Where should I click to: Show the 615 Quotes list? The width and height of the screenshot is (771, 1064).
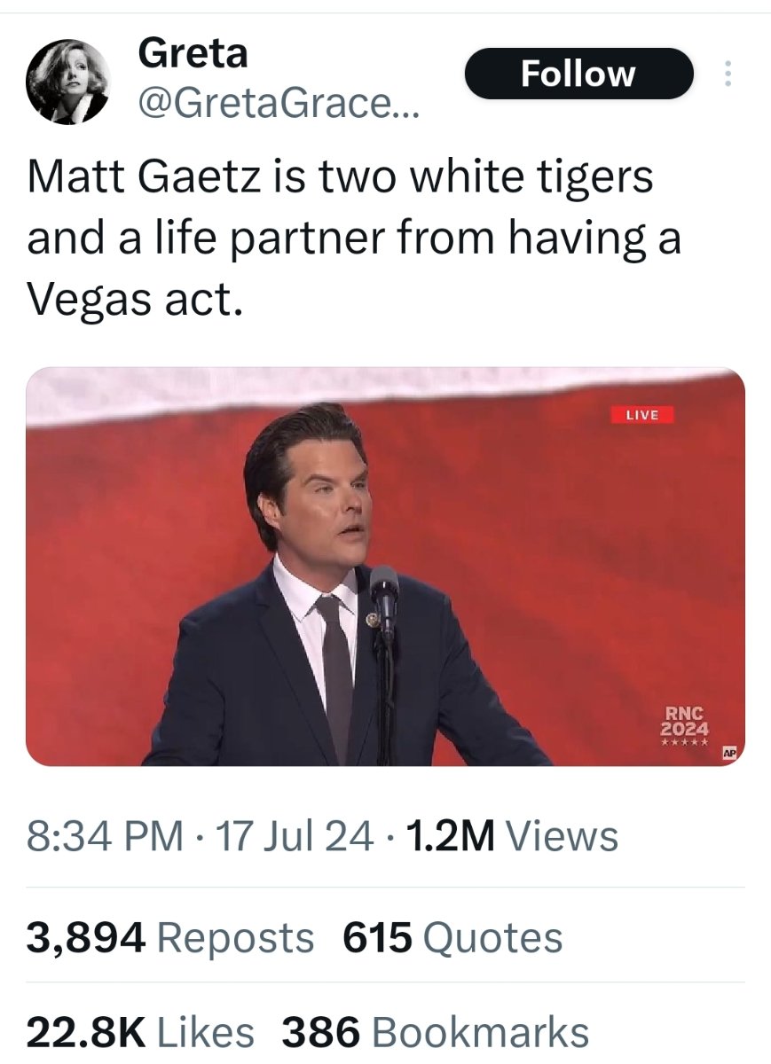pos(452,937)
